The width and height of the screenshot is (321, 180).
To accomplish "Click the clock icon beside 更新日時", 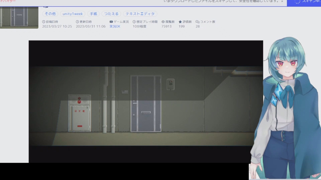I will (x=77, y=22).
